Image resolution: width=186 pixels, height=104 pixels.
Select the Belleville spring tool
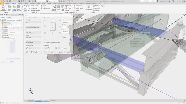click(96, 8)
